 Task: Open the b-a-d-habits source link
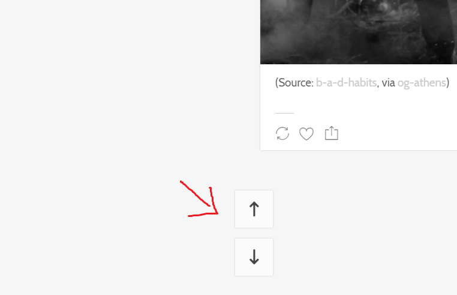tap(346, 83)
